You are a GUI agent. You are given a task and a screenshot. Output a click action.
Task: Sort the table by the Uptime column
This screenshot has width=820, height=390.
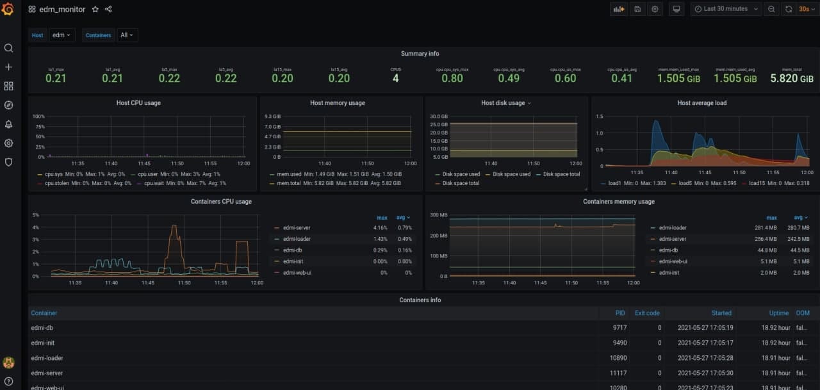coord(779,313)
